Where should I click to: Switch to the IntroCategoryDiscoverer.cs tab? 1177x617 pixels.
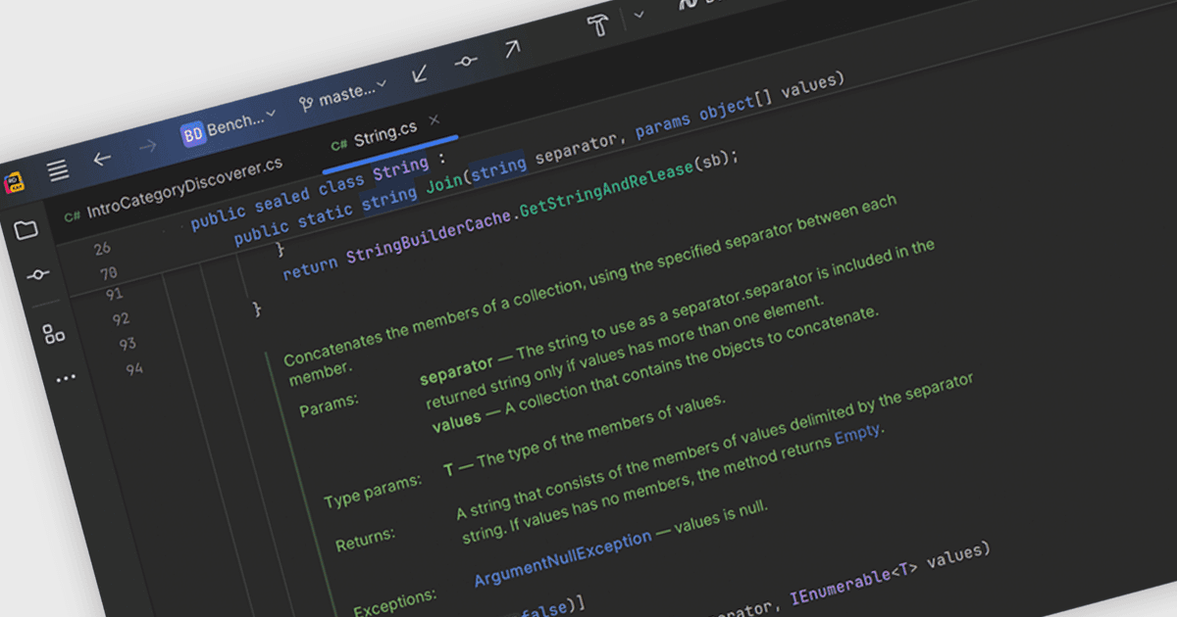175,188
